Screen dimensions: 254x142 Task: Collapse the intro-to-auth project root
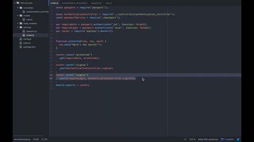[x=15, y=3]
